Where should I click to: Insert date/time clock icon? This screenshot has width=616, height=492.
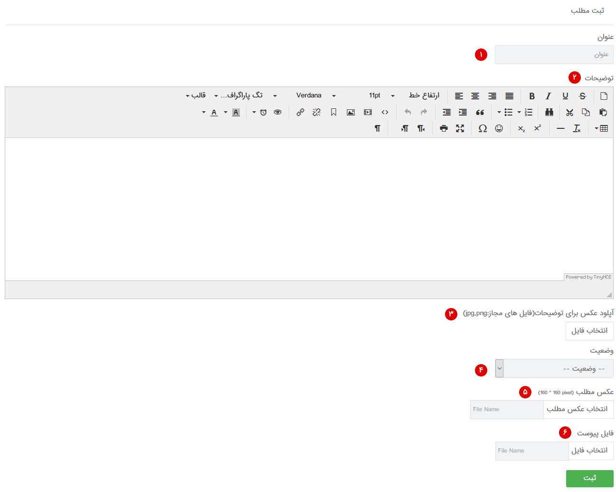[x=263, y=112]
